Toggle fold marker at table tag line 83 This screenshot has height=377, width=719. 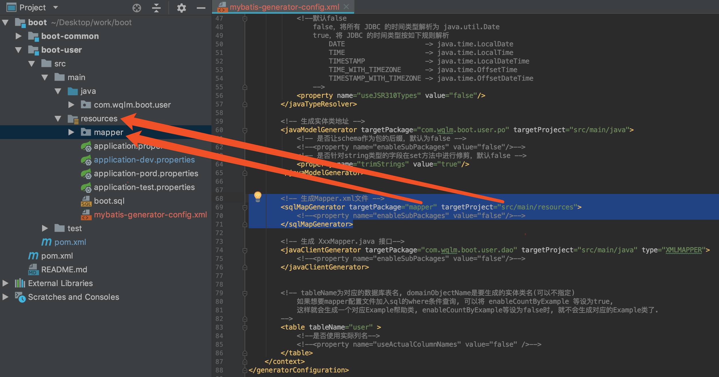tap(245, 328)
